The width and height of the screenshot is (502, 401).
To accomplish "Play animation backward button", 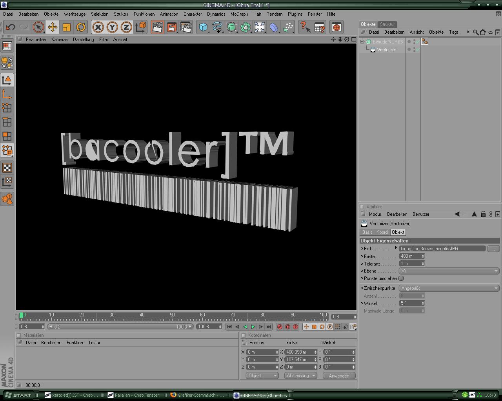I will coord(245,327).
